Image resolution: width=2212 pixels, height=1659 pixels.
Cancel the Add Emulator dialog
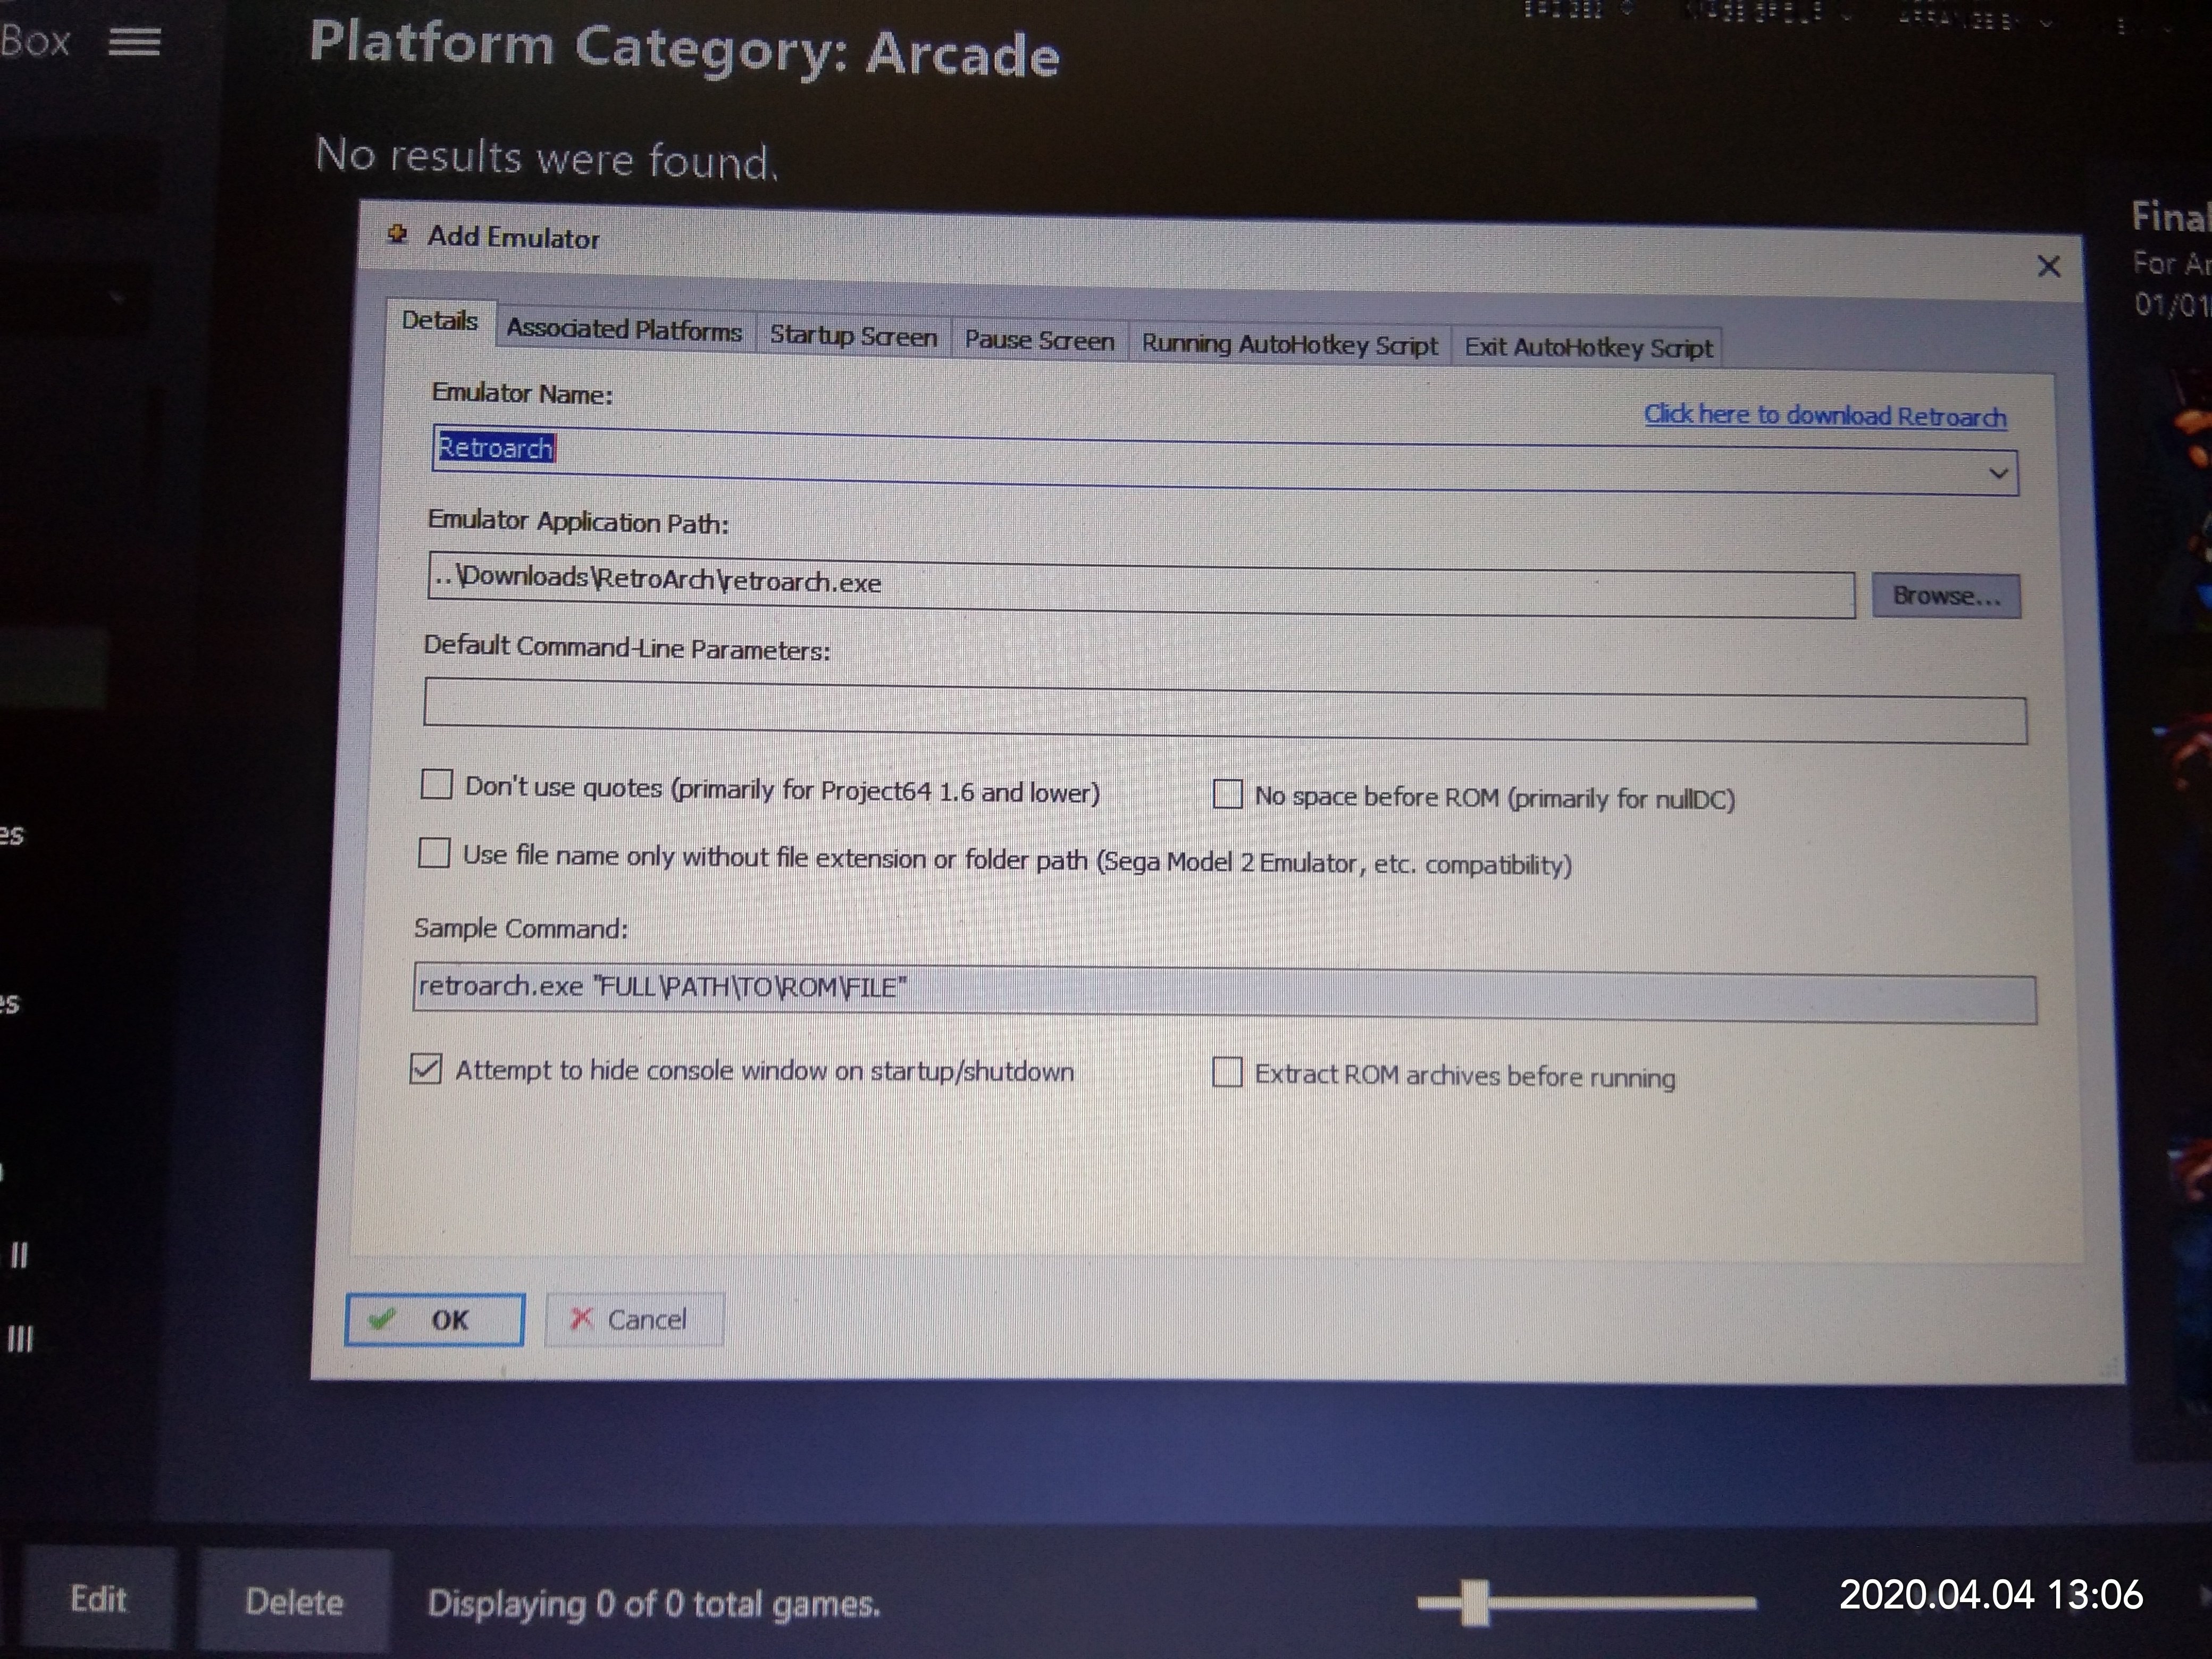634,1319
